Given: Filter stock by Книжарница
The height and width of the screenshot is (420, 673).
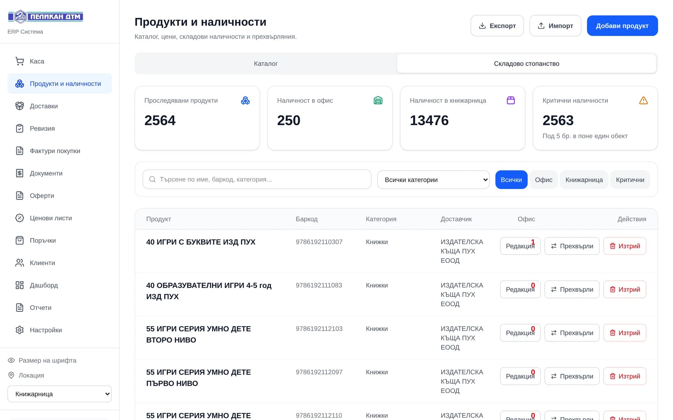Looking at the screenshot, I should [x=584, y=180].
